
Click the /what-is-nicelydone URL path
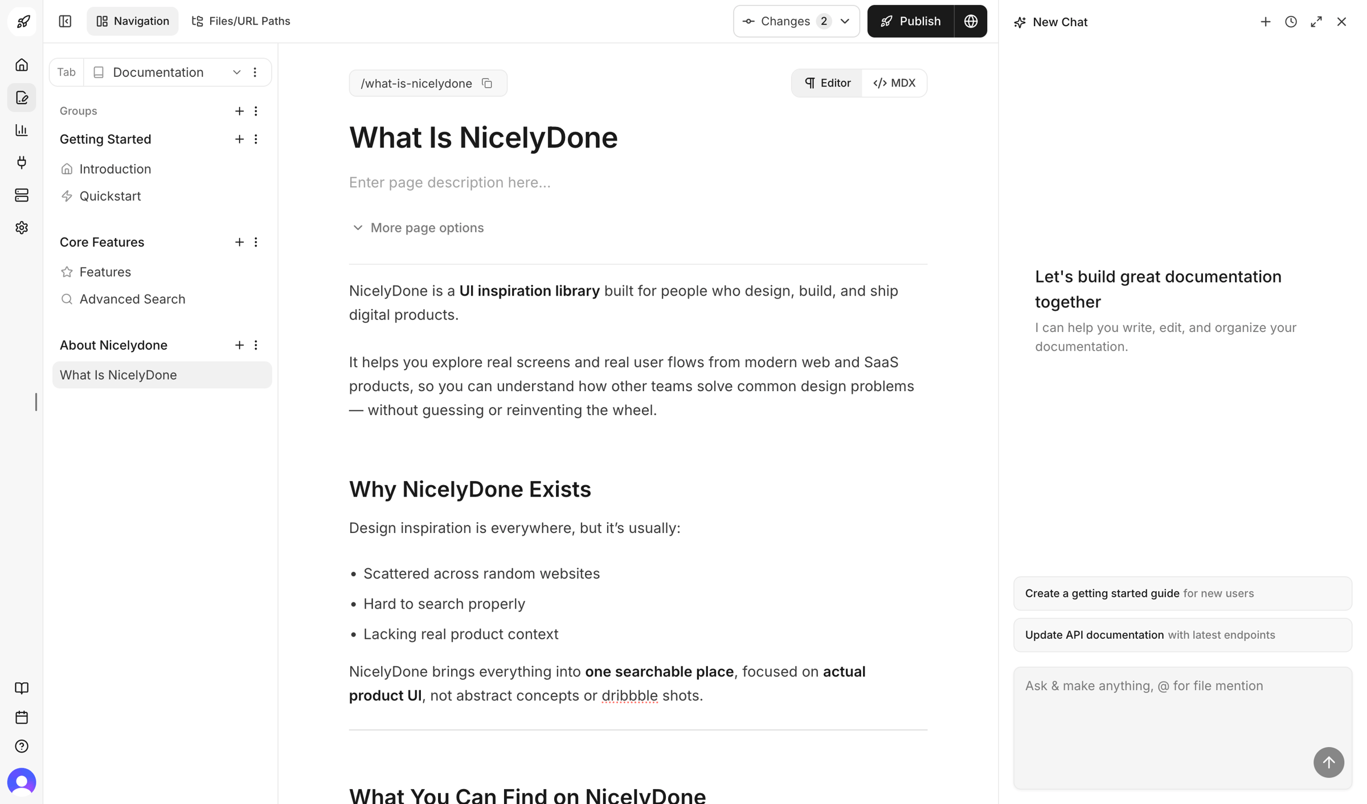[x=416, y=83]
